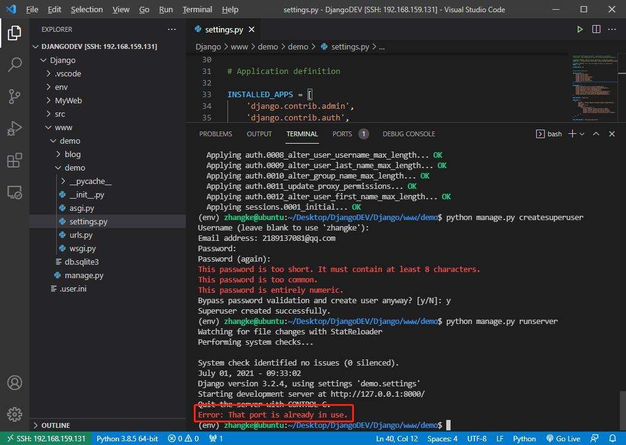Run Python file with play icon
The image size is (626, 445).
point(580,29)
